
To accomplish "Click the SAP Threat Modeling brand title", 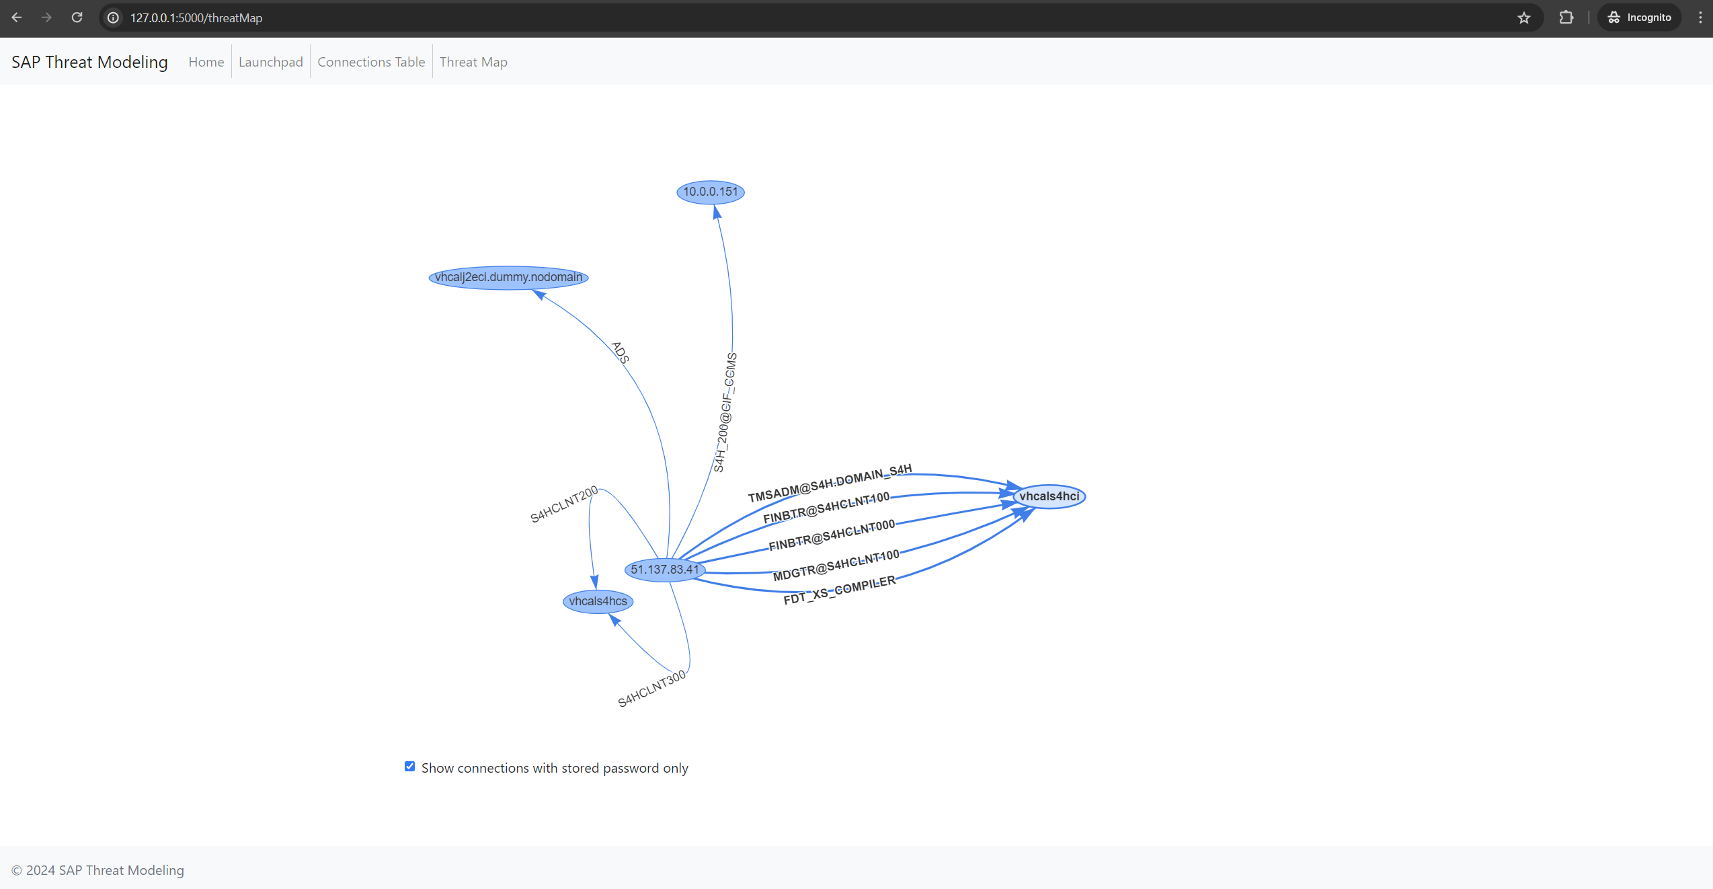I will click(x=89, y=62).
